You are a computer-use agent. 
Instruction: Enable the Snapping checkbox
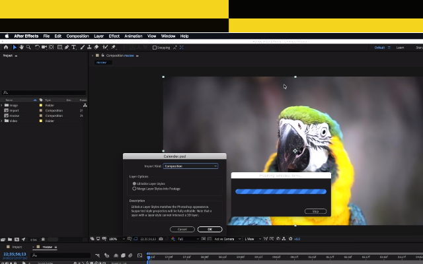point(155,48)
